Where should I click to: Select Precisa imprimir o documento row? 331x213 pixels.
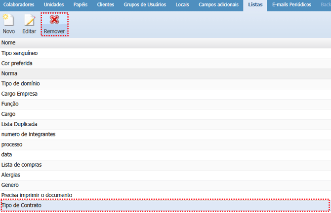tap(37, 195)
